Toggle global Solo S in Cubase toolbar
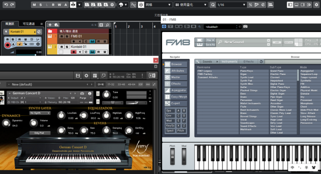Screen dimensions: 321x174 (40, 5)
